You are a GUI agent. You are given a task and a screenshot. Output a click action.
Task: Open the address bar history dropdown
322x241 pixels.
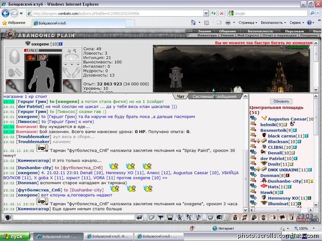pyautogui.click(x=206, y=13)
